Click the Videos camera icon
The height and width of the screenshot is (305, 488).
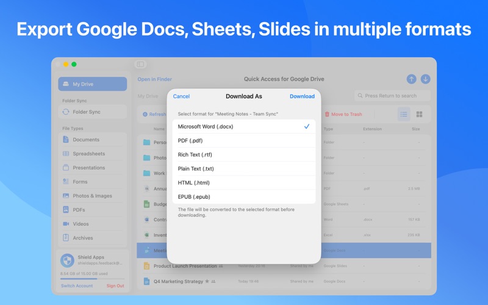[66, 224]
